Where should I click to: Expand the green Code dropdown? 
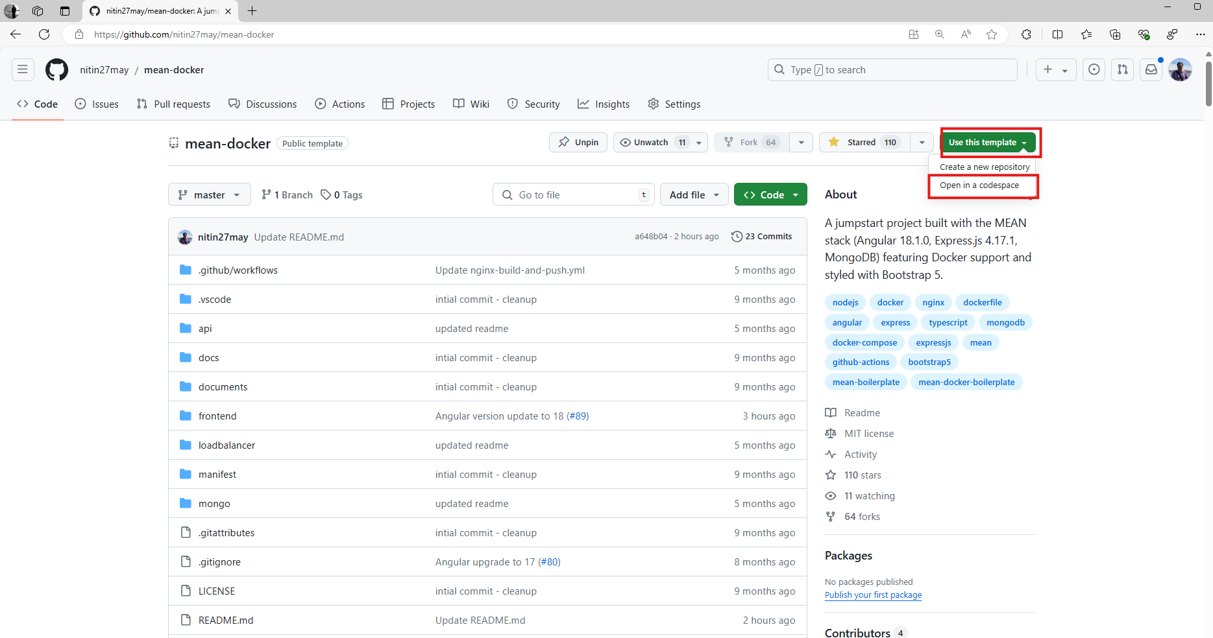click(770, 195)
